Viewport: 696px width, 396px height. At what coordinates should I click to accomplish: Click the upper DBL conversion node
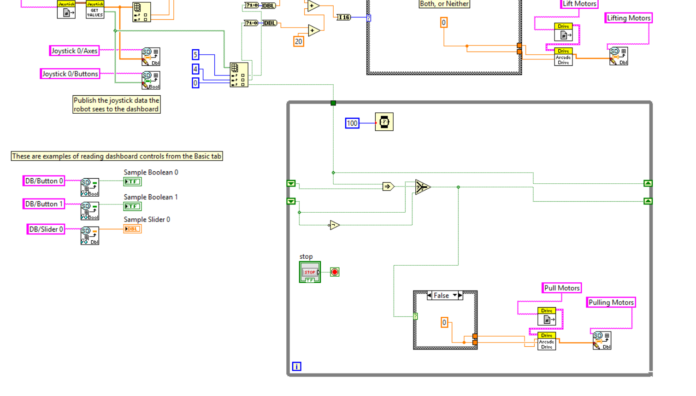(x=269, y=6)
